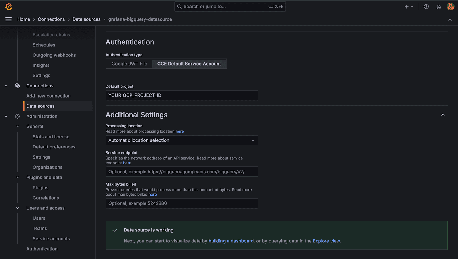This screenshot has width=458, height=259.
Task: Click the Grafana logo in the top corner
Action: [x=9, y=6]
